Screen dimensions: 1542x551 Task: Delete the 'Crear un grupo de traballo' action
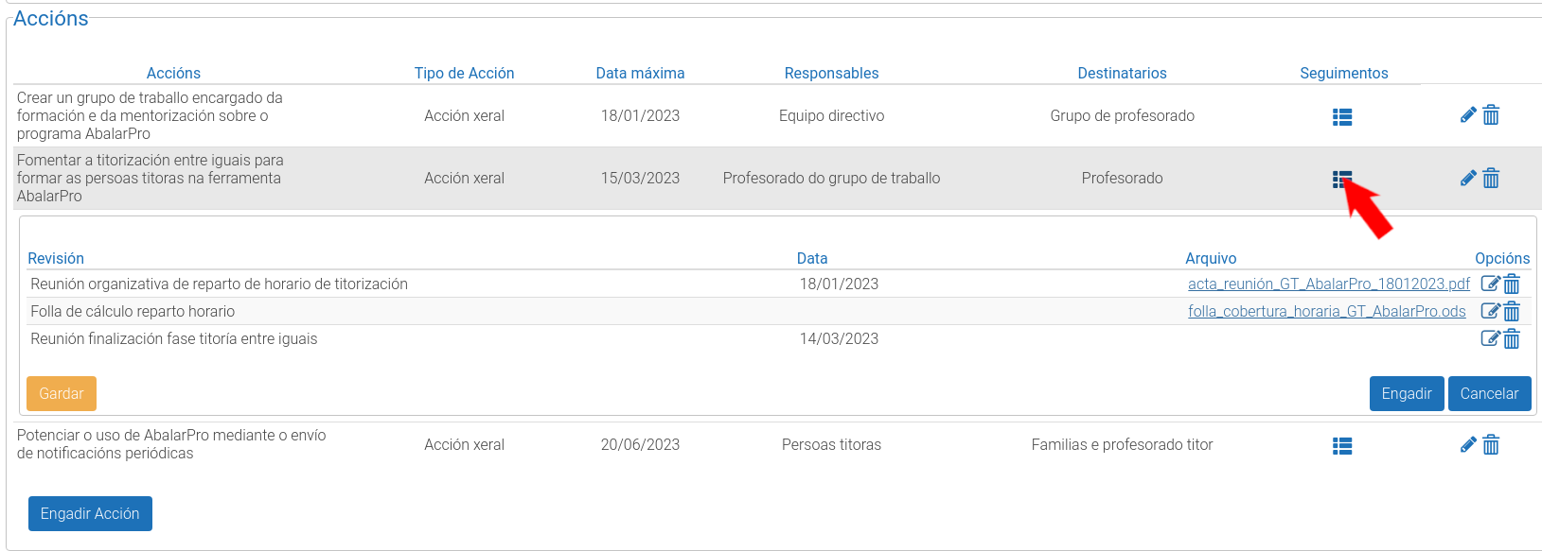pos(1491,115)
